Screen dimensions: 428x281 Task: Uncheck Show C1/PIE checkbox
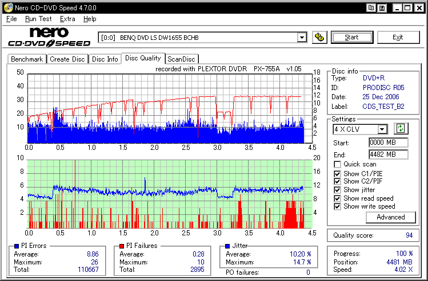[x=337, y=174]
